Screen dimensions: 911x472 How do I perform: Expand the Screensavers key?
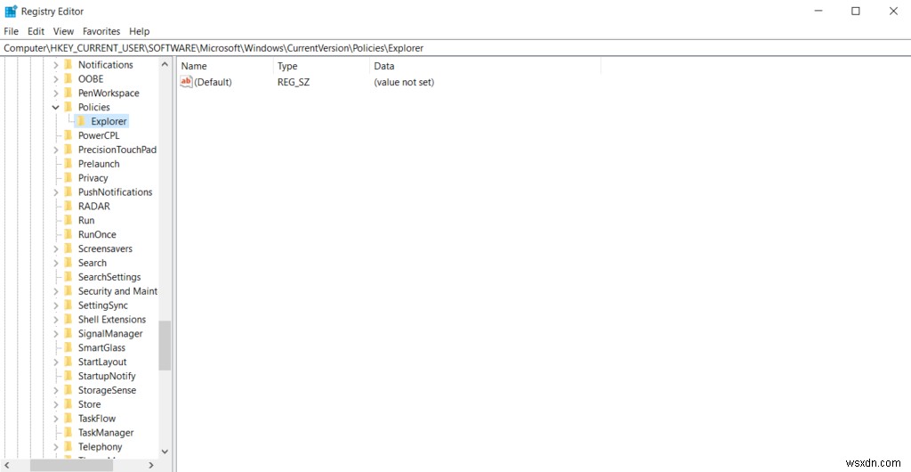tap(56, 248)
